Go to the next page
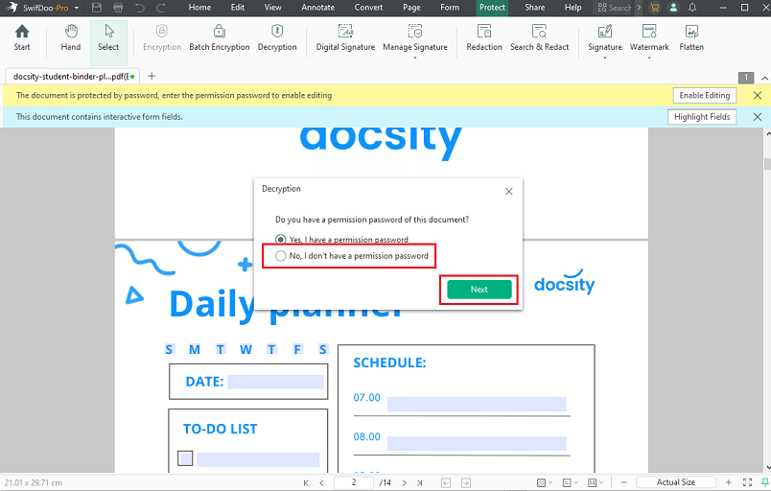The width and height of the screenshot is (771, 491). (404, 482)
